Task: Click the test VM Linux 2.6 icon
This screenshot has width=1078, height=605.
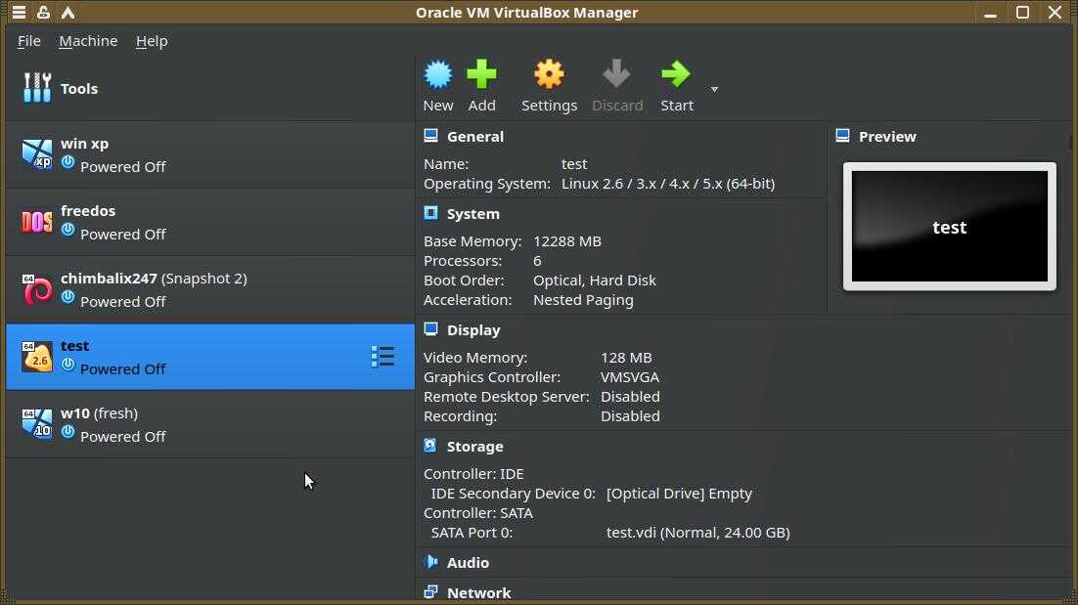Action: 37,357
